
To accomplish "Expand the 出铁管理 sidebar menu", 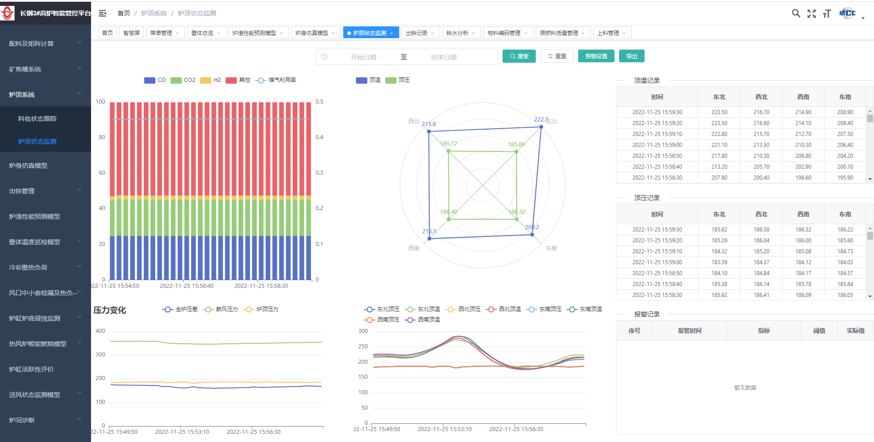I will (45, 191).
